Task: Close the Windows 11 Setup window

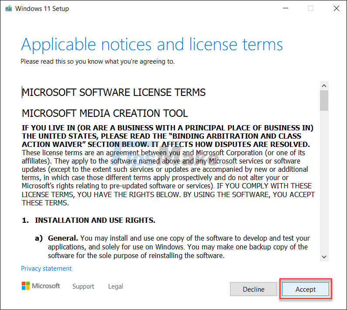Action: pos(337,8)
